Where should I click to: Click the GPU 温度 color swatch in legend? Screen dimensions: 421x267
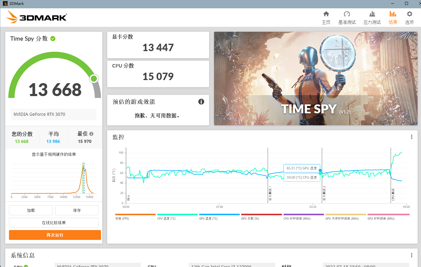point(219,215)
